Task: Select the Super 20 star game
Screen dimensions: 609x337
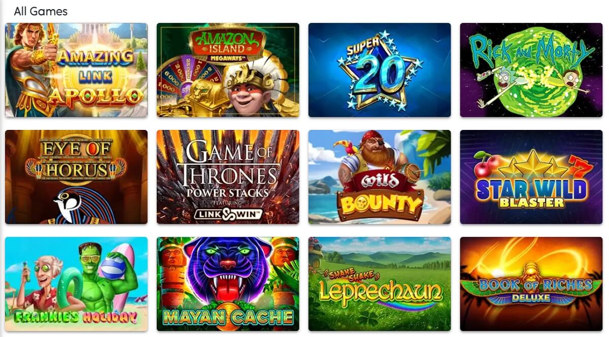Action: (380, 70)
